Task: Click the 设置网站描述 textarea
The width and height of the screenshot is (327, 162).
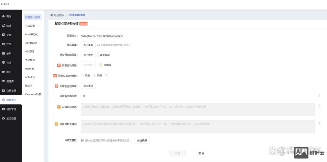Action: coord(198,110)
